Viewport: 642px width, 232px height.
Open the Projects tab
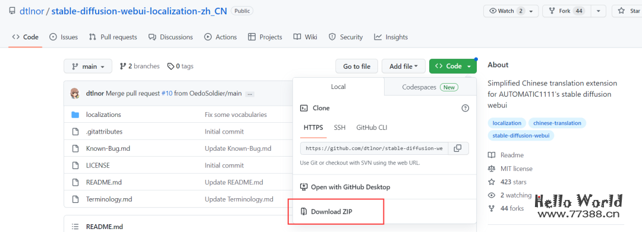click(x=265, y=37)
